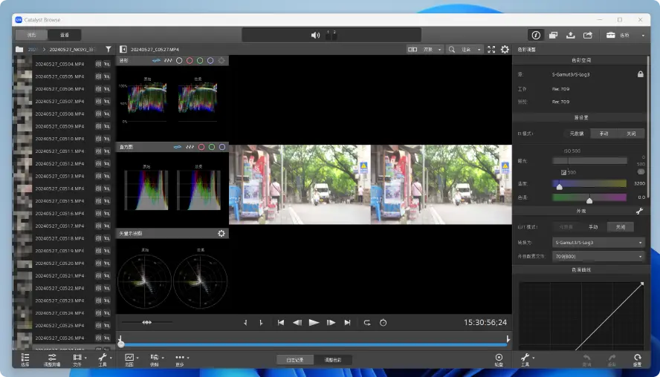This screenshot has height=377, width=660.
Task: Set LUT mode to manual
Action: tap(593, 227)
